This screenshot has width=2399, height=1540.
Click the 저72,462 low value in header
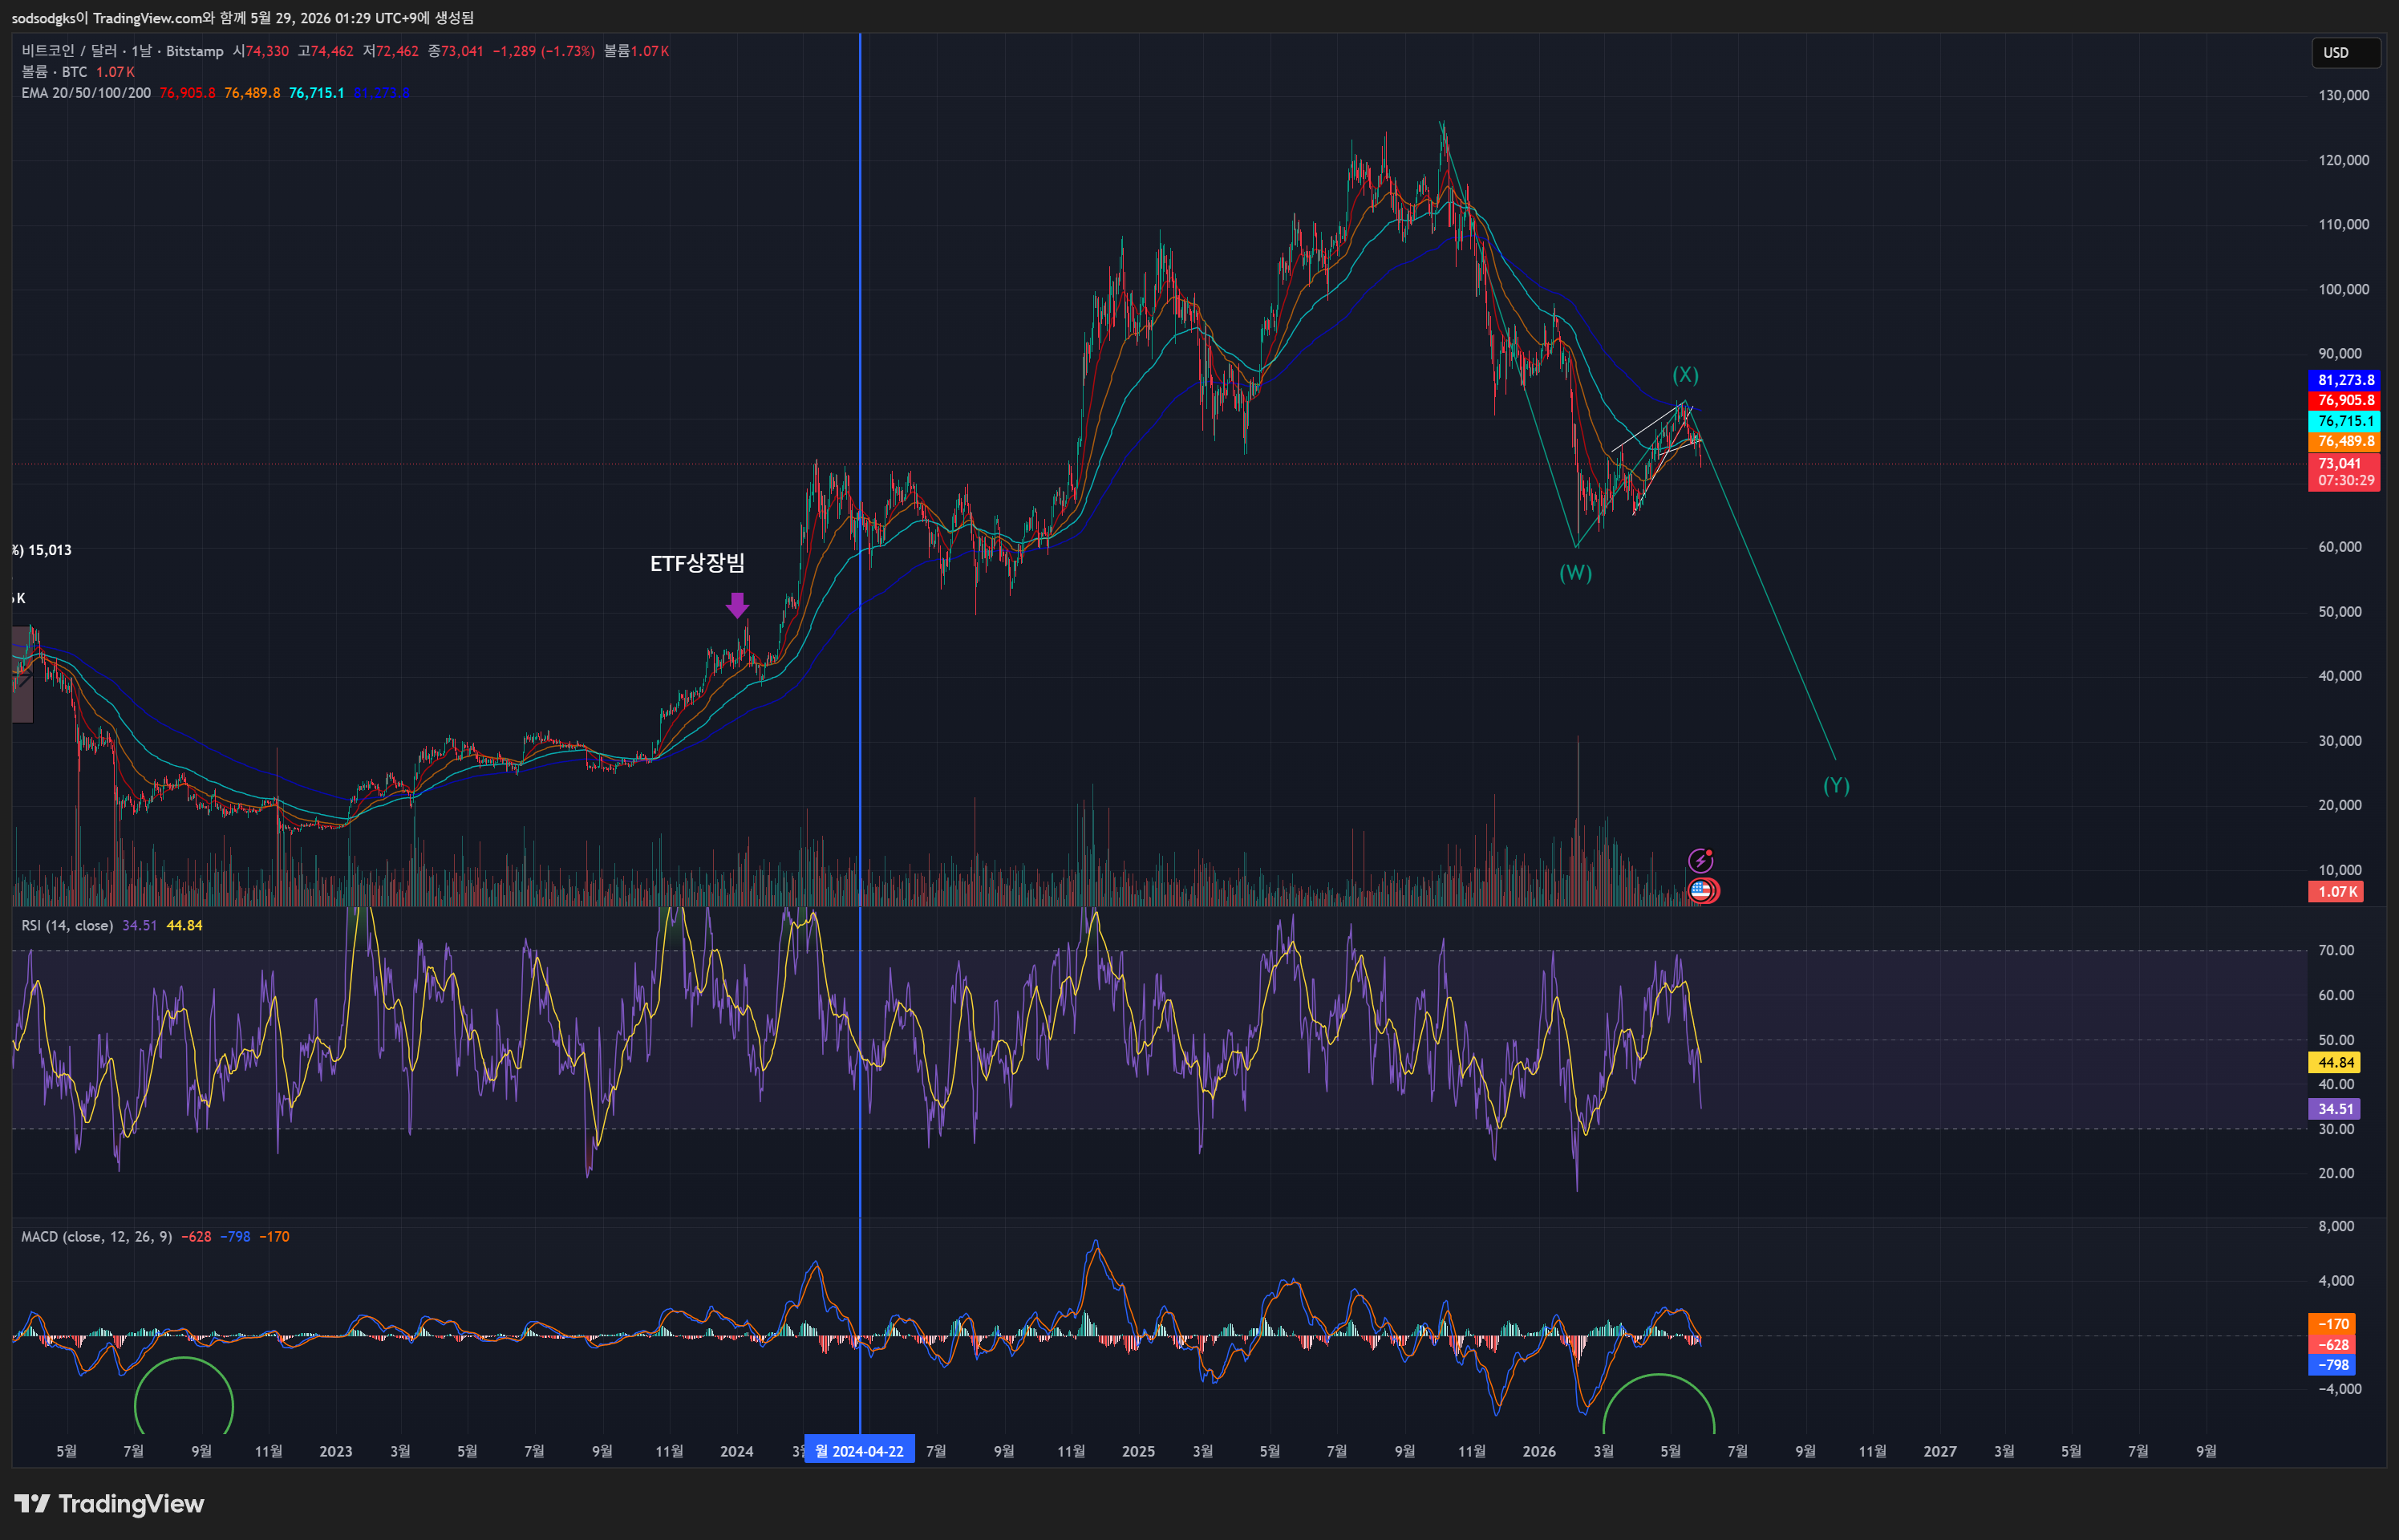point(391,51)
